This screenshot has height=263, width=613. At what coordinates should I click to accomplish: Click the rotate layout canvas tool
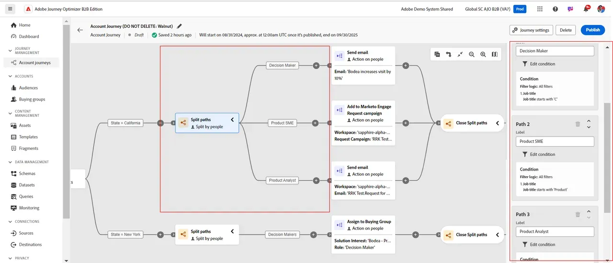(449, 54)
